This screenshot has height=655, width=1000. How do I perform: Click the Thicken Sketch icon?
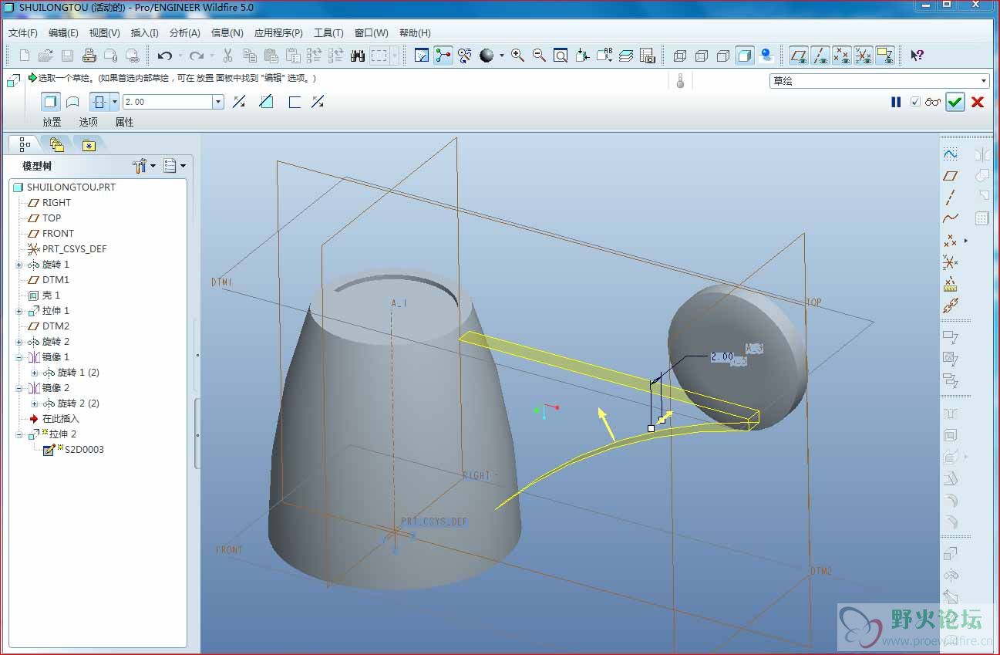click(295, 102)
